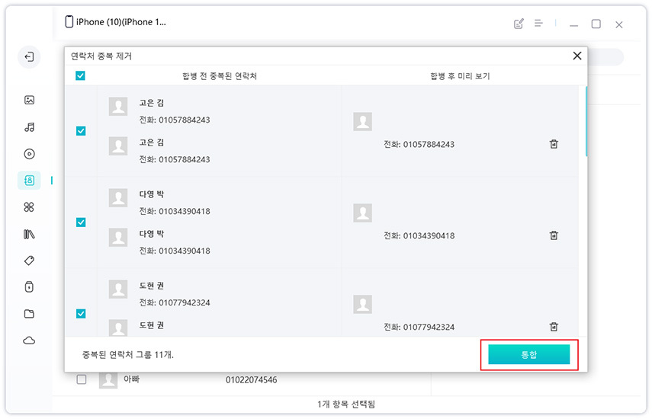The height and width of the screenshot is (419, 652).
Task: Click the 아빠 contact avatar
Action: pos(108,379)
